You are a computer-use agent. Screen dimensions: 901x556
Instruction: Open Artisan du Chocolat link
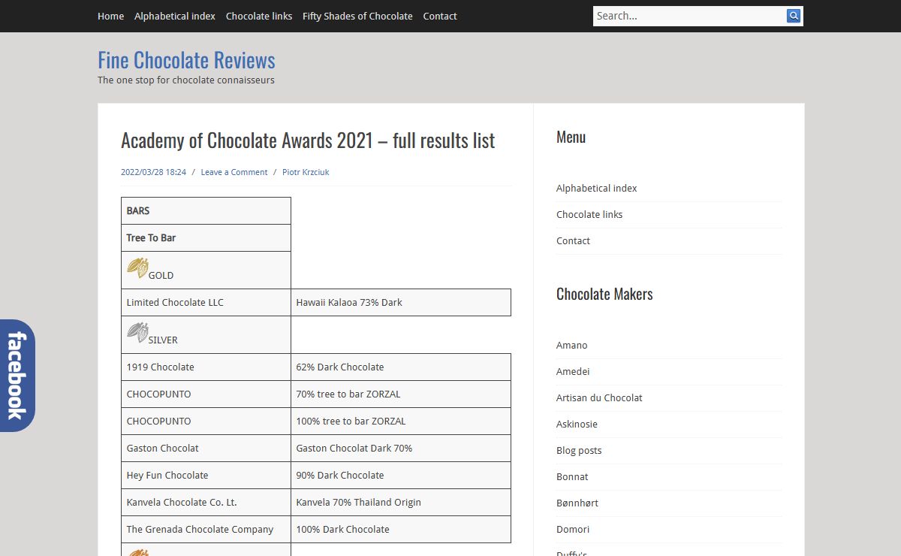point(599,398)
